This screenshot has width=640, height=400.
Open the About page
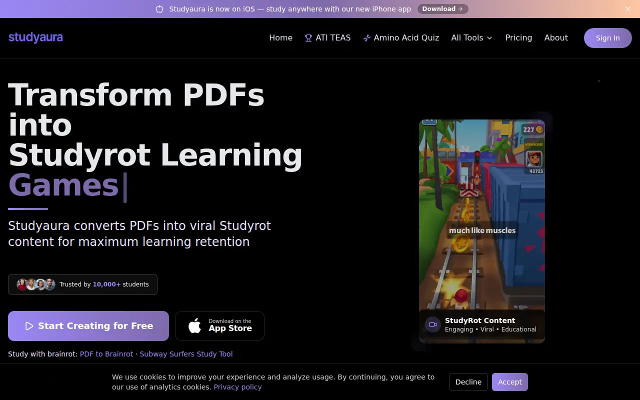pos(556,38)
